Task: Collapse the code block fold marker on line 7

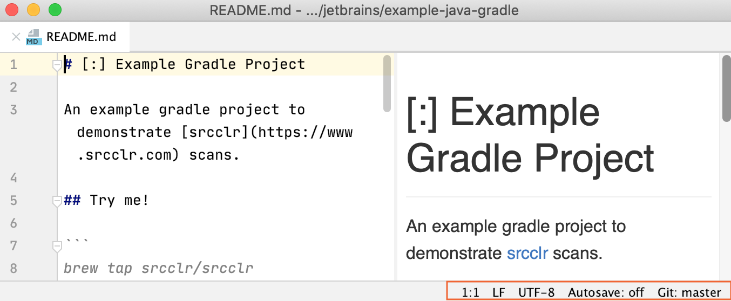Action: click(x=57, y=247)
